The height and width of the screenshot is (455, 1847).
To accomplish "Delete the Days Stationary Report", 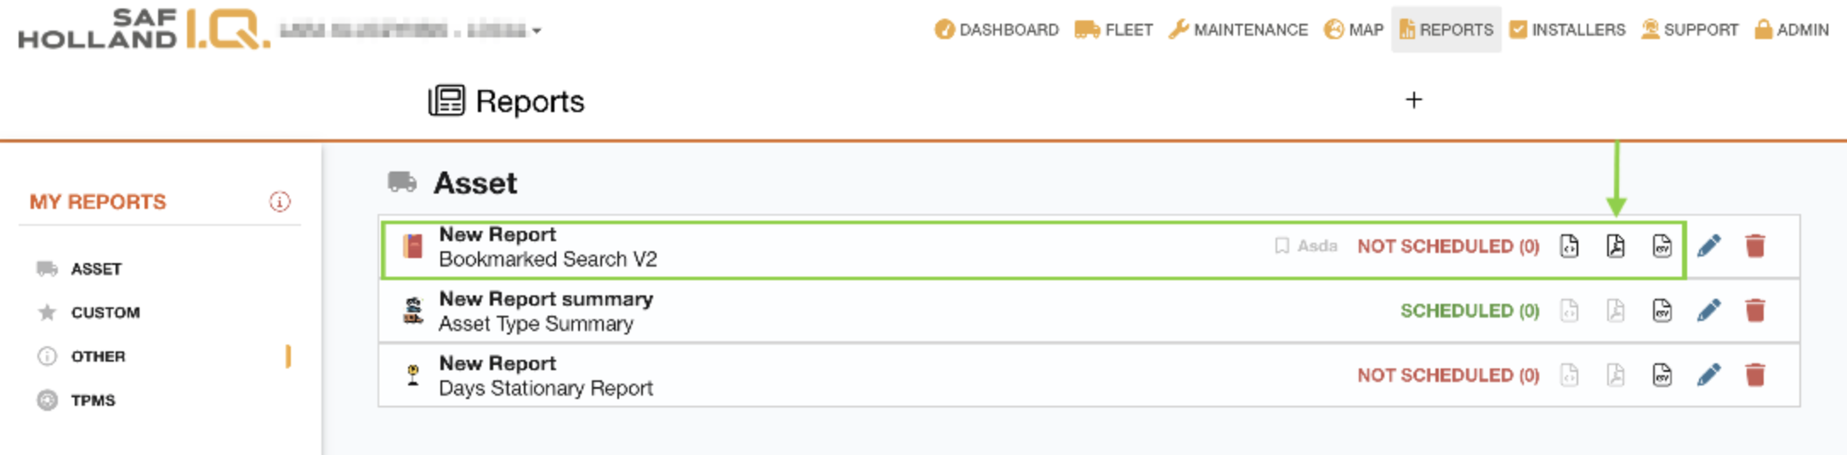I will pos(1754,375).
